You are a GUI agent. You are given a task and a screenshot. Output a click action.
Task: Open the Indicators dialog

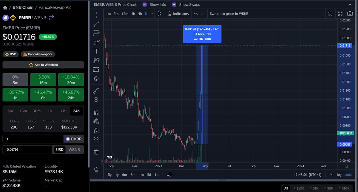[178, 14]
